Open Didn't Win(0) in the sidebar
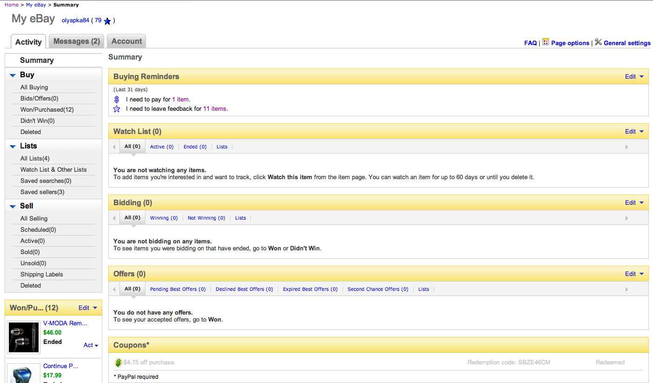This screenshot has height=383, width=653. click(x=38, y=121)
